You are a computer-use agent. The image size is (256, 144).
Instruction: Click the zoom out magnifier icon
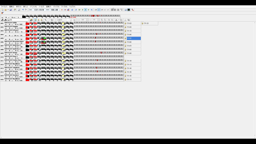[105, 20]
